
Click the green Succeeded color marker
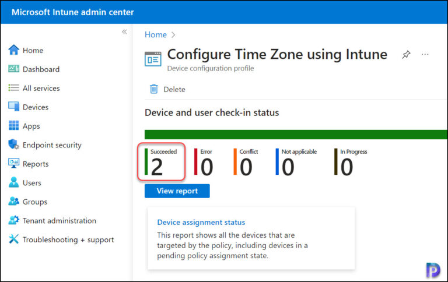(x=146, y=161)
